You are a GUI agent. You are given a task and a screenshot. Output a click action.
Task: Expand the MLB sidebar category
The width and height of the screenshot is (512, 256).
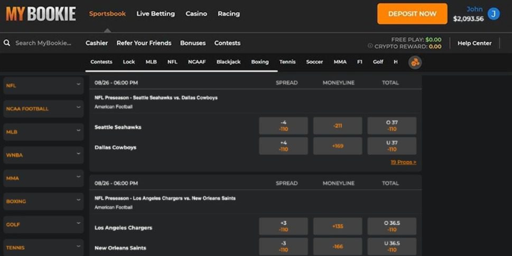click(x=43, y=132)
